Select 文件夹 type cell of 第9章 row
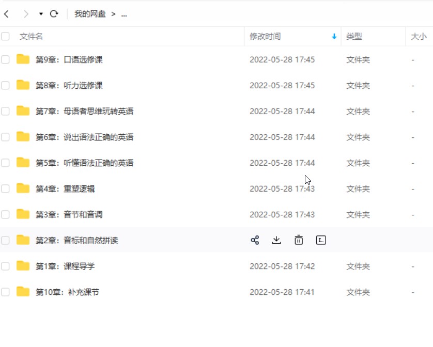The height and width of the screenshot is (347, 433). click(x=358, y=59)
